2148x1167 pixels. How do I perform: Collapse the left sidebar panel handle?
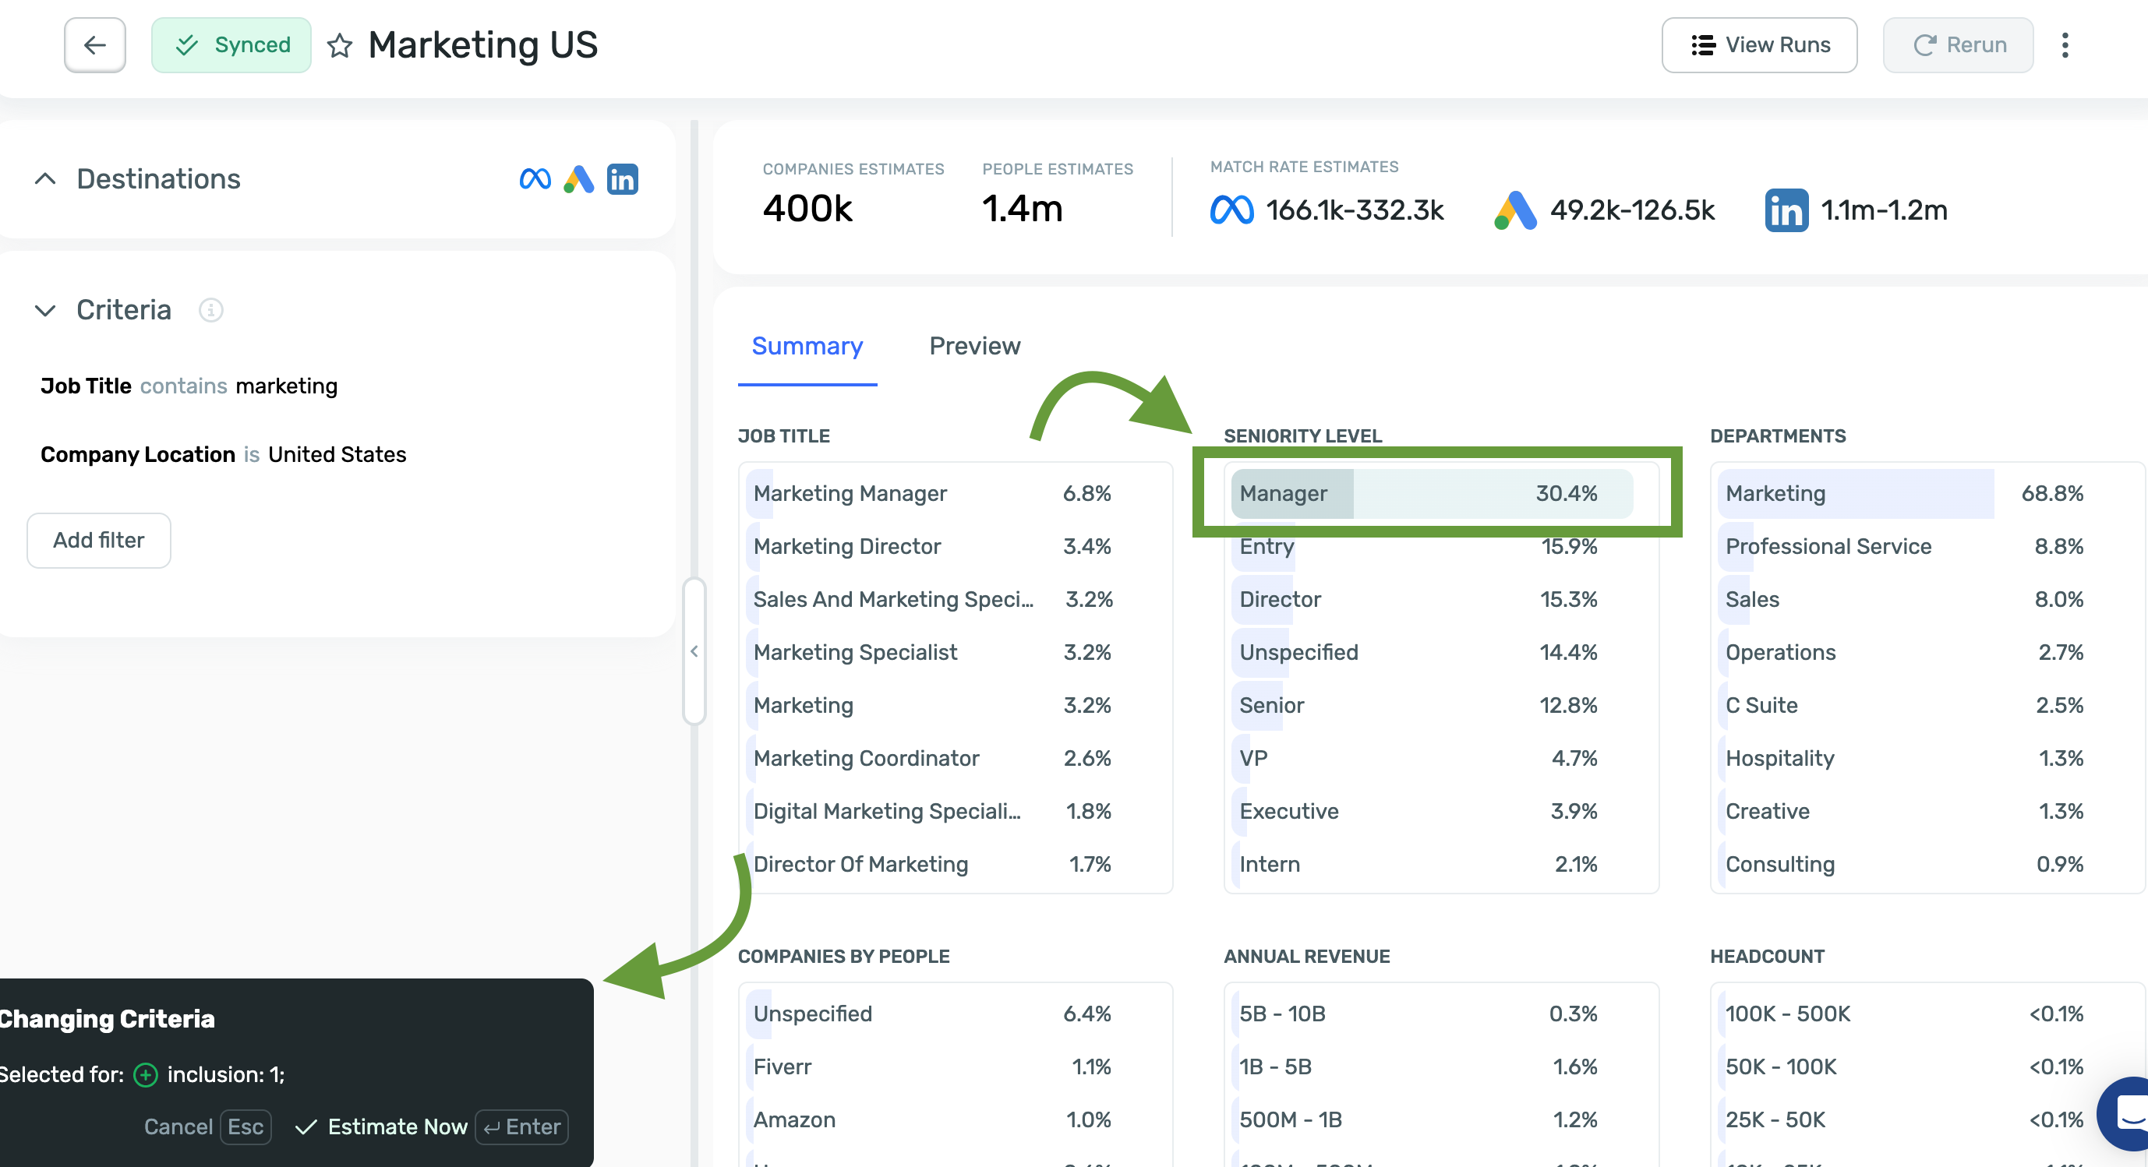coord(694,651)
